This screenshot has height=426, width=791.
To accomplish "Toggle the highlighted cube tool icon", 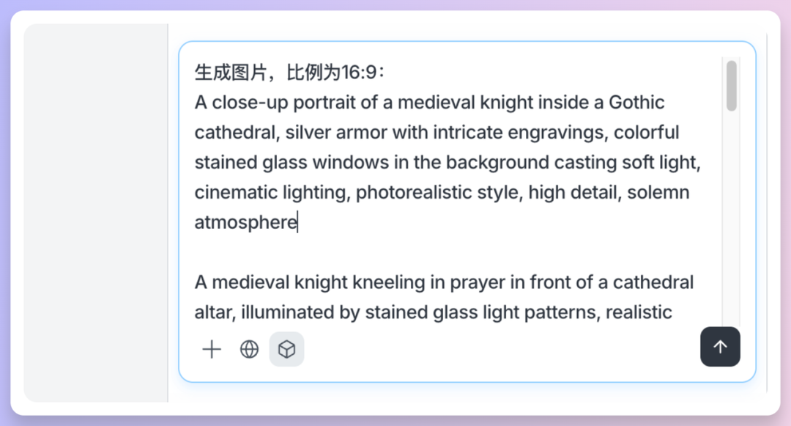I will [x=287, y=350].
